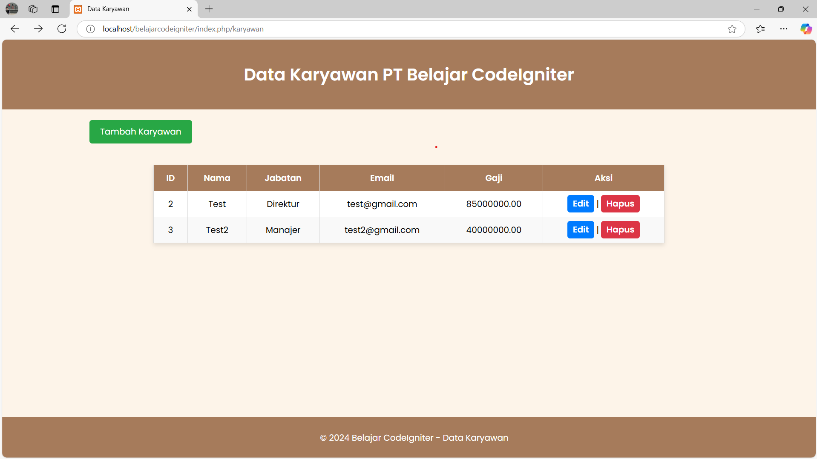Screen dimensions: 817x459
Task: Select the Jabatan column header
Action: [283, 178]
